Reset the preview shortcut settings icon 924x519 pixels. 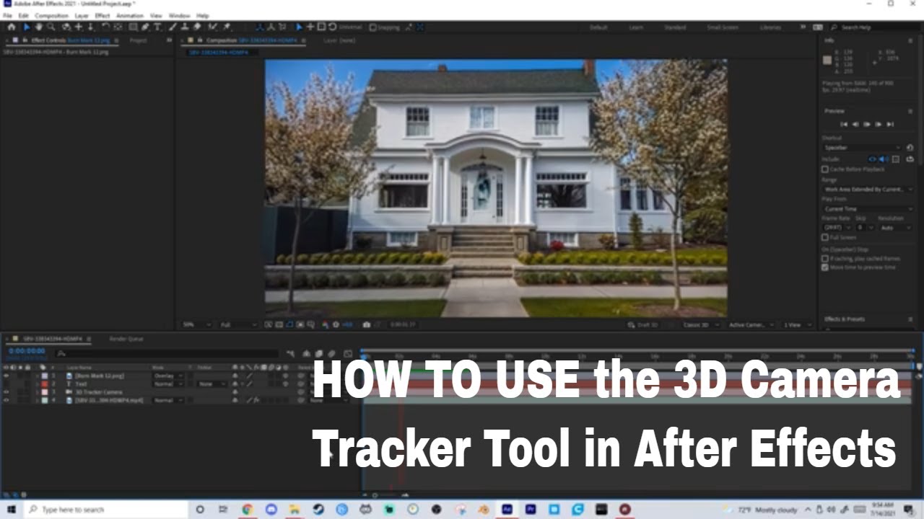[910, 147]
